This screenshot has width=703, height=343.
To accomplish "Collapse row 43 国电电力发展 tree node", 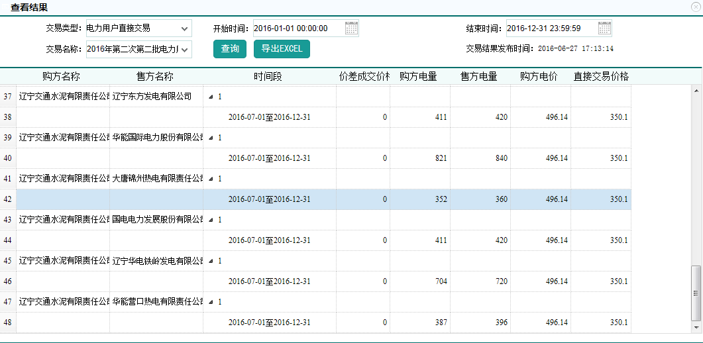I will pyautogui.click(x=211, y=220).
